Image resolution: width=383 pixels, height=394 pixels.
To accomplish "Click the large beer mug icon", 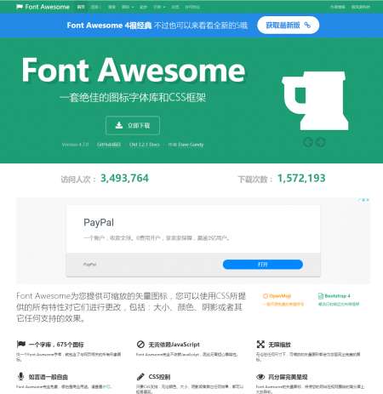I will coord(315,100).
